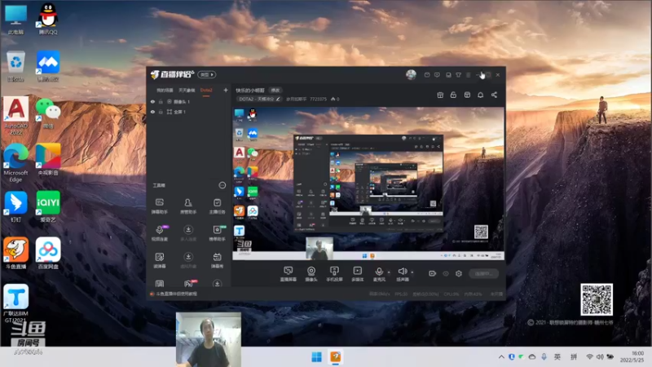Image resolution: width=652 pixels, height=367 pixels.
Task: Click the skin shirt icon in title bar
Action: pos(458,75)
